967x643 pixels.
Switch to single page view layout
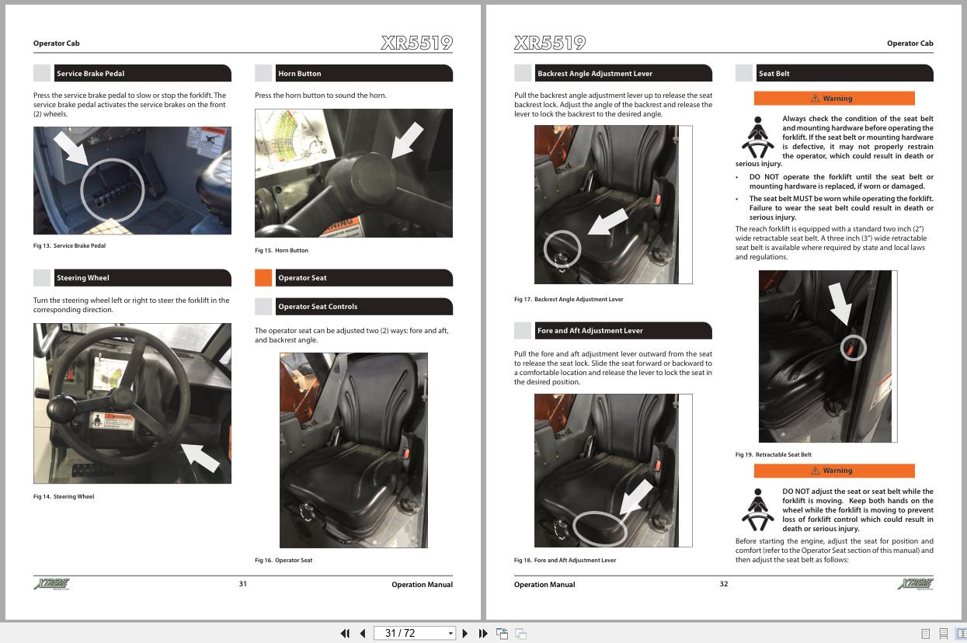(x=925, y=634)
